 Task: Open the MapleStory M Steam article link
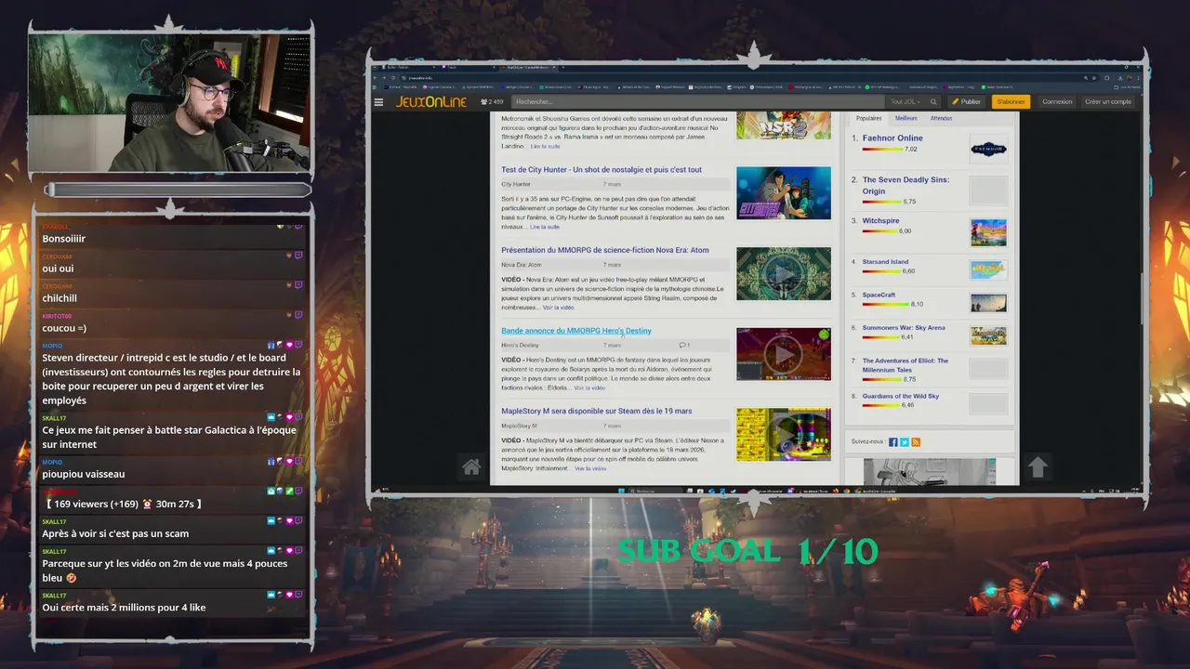[x=597, y=411]
